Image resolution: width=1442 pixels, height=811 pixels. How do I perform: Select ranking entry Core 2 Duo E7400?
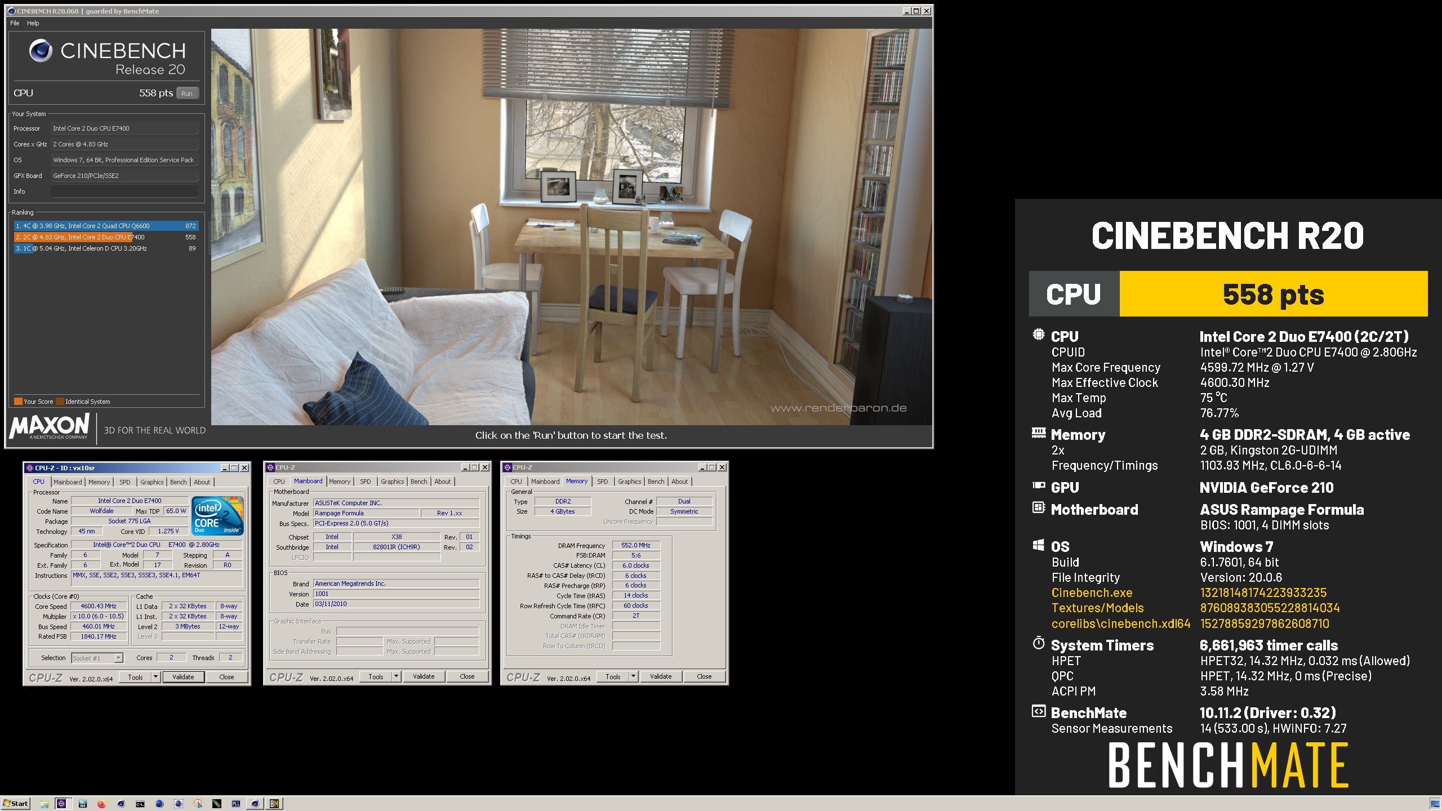[x=105, y=237]
